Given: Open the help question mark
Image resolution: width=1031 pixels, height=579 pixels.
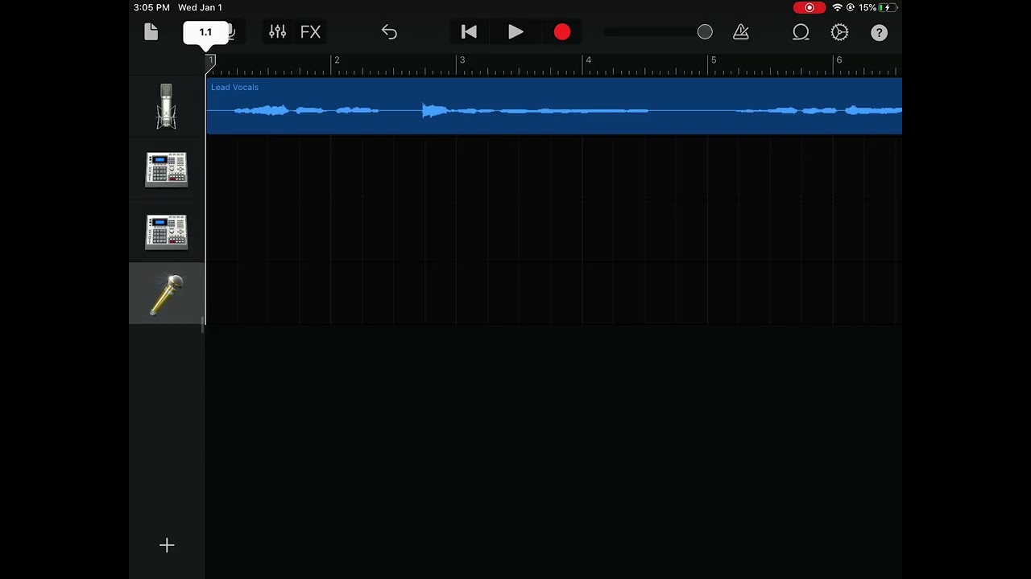Looking at the screenshot, I should (x=879, y=32).
